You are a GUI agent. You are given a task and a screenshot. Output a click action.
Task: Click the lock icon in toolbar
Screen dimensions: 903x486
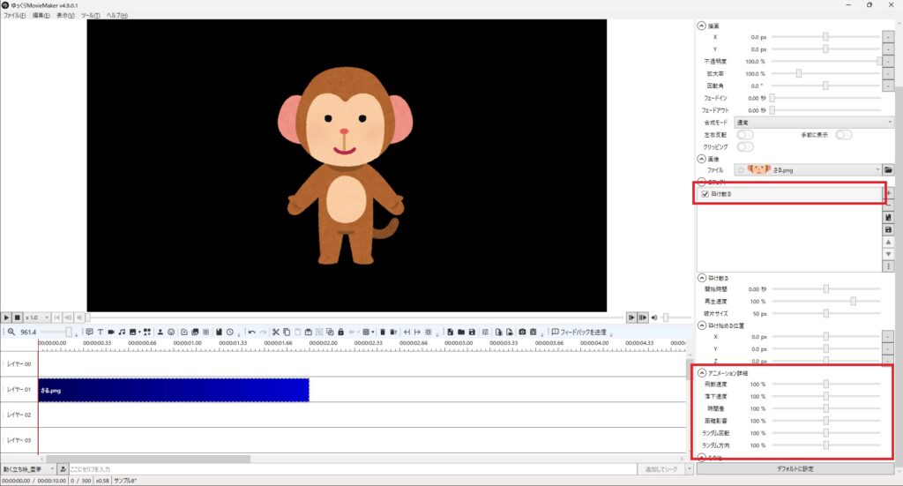coord(340,332)
